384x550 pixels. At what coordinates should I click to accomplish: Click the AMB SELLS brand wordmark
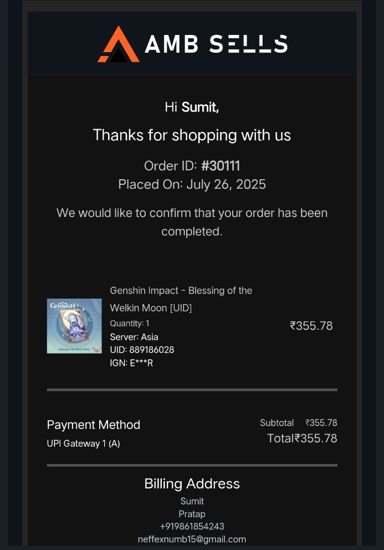click(x=216, y=44)
